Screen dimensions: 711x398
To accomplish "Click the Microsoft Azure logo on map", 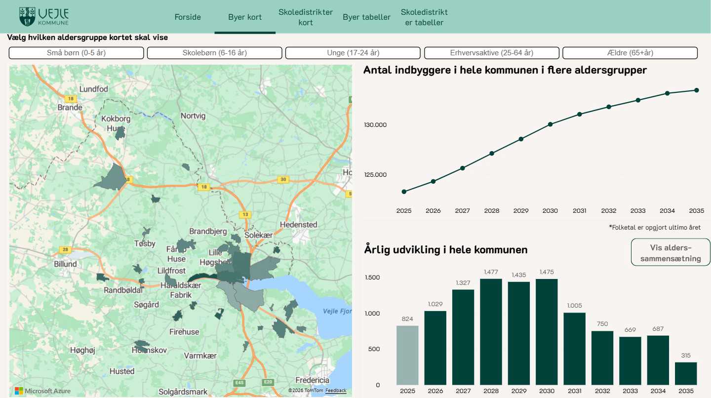I will pyautogui.click(x=42, y=391).
